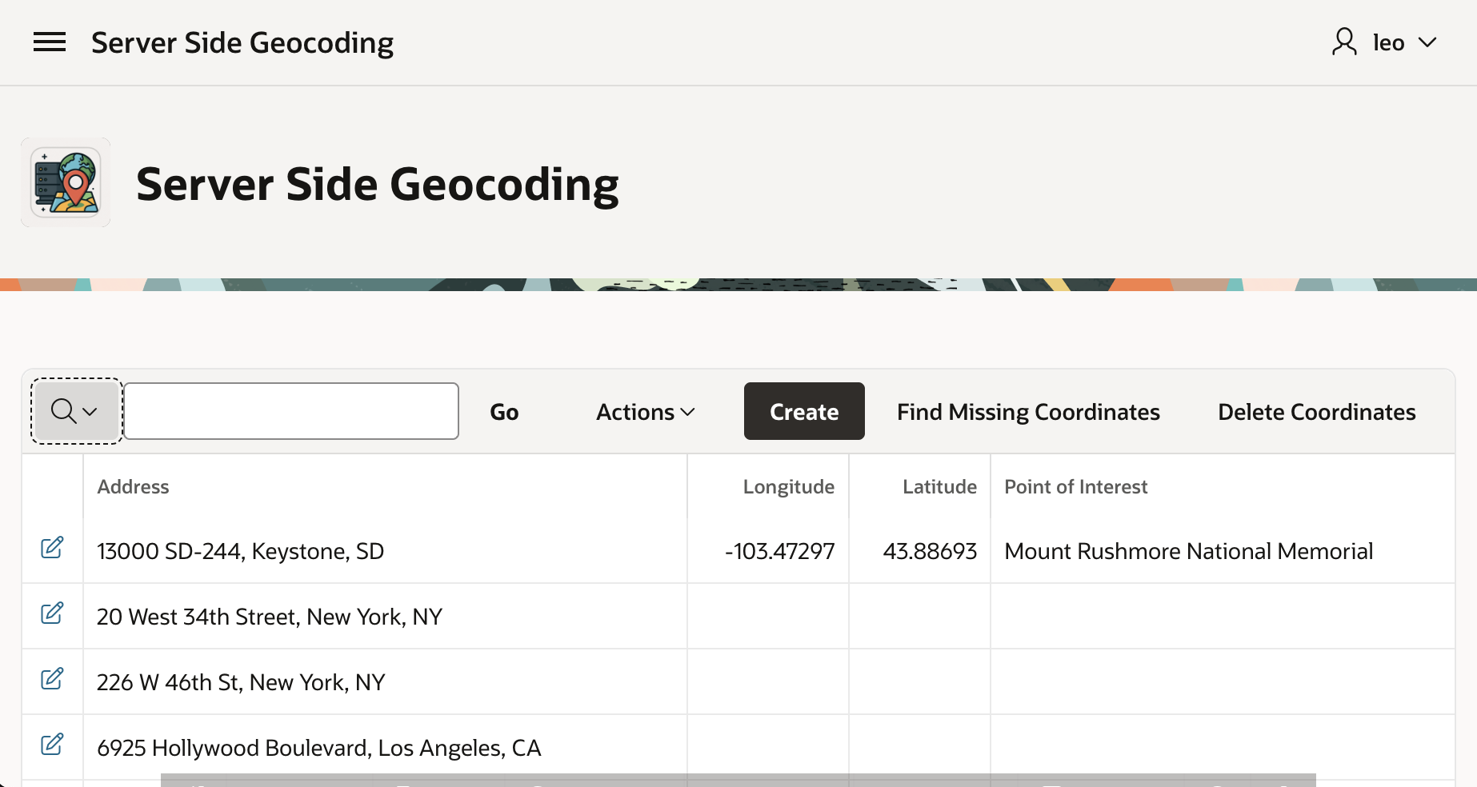
Task: Click Find Missing Coordinates
Action: (1028, 412)
